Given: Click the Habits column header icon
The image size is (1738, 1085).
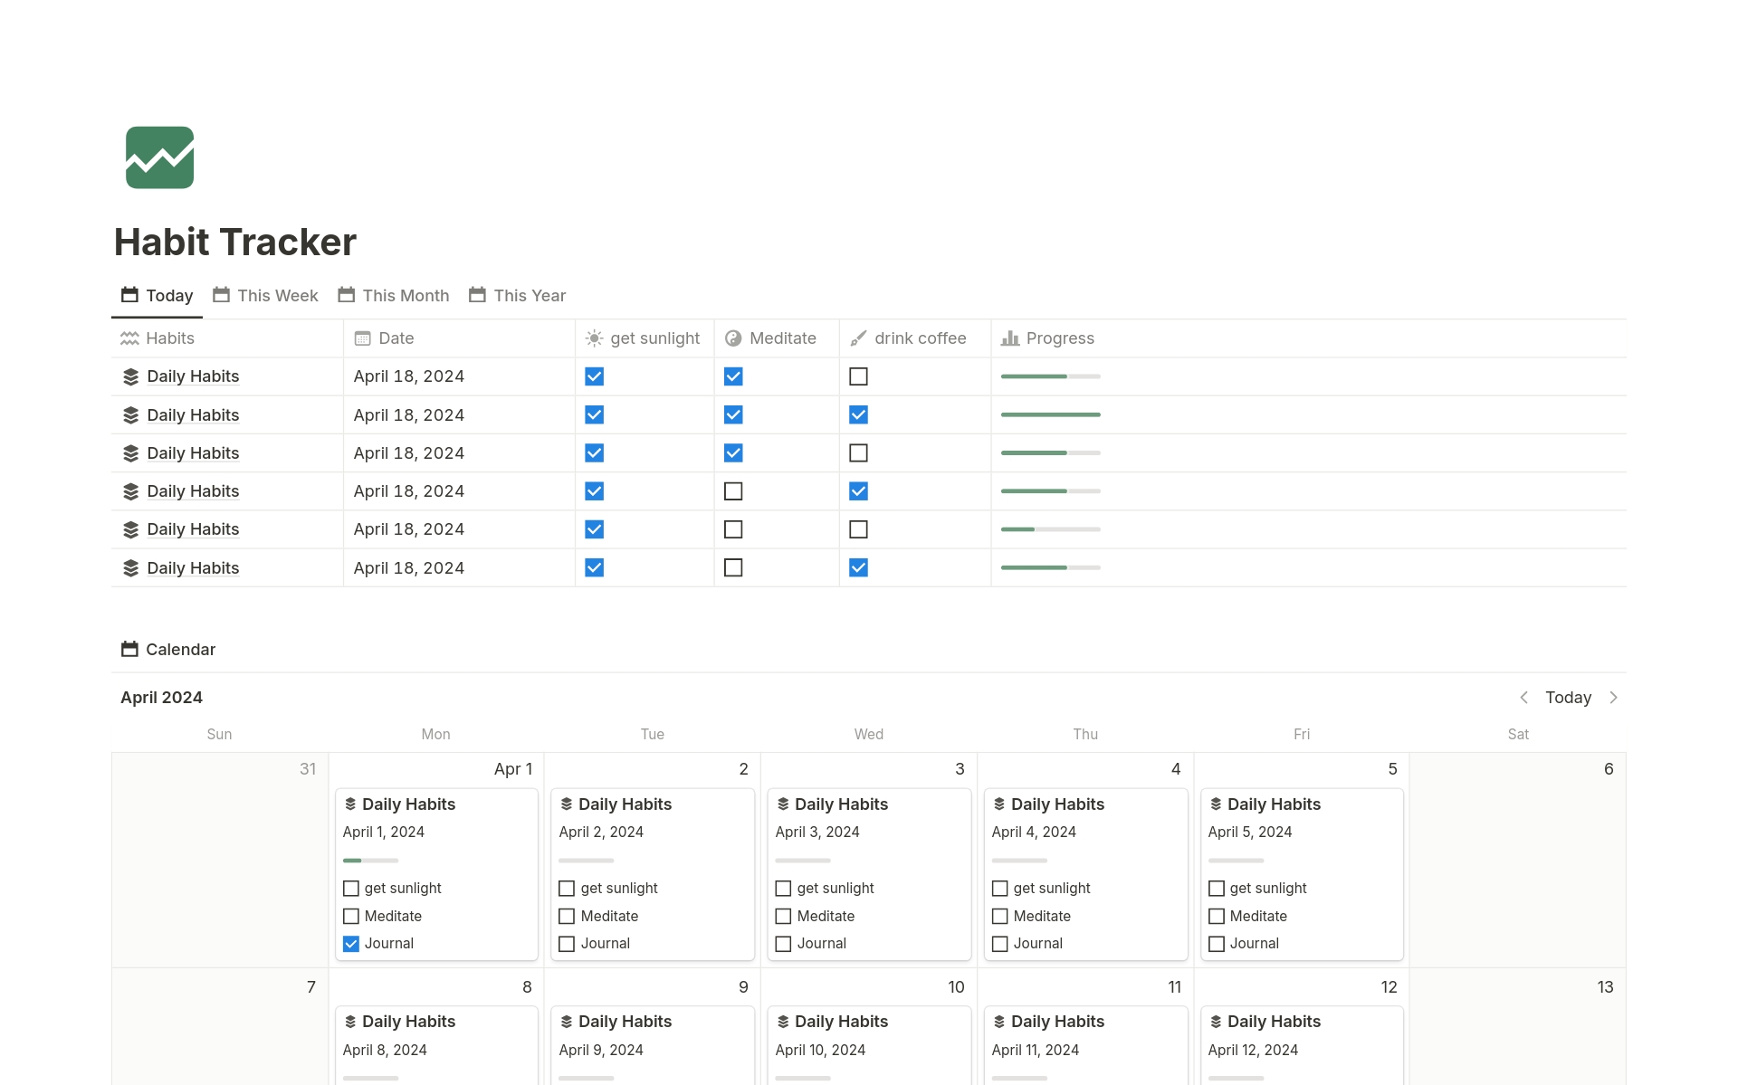Looking at the screenshot, I should pyautogui.click(x=129, y=338).
